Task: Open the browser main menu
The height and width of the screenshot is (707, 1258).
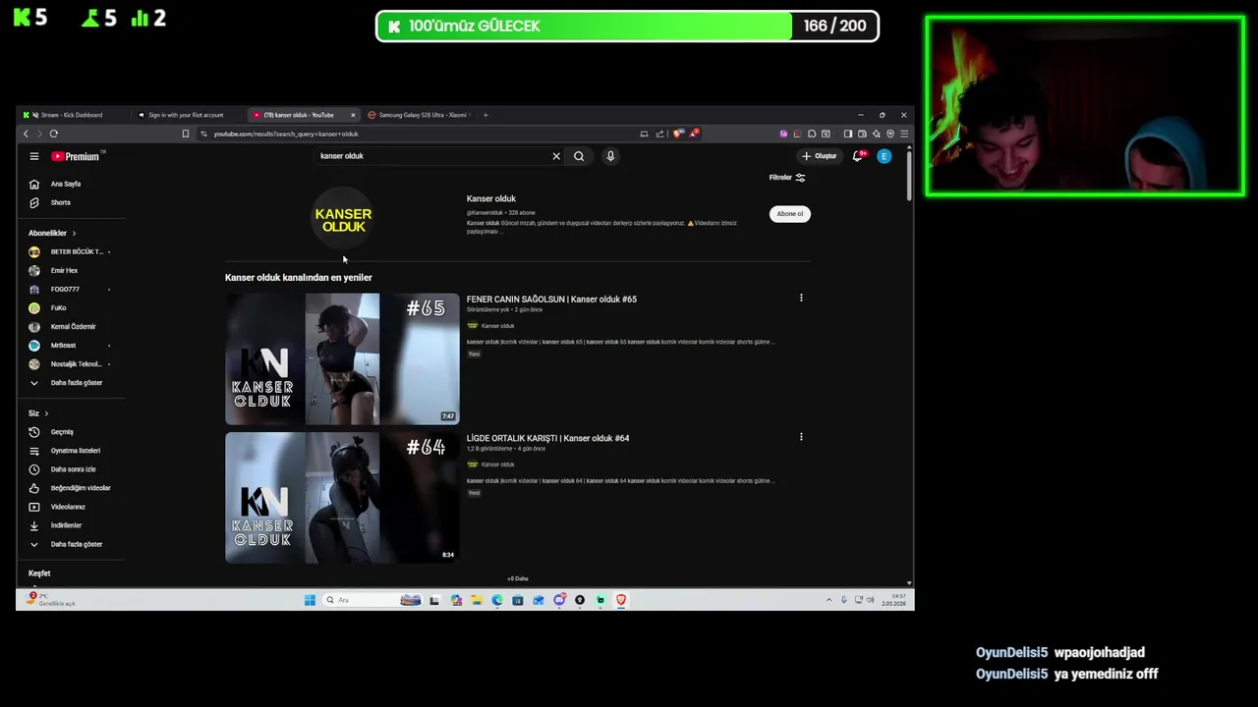Action: (x=904, y=134)
